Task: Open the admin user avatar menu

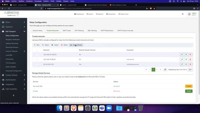Action: coord(189,14)
